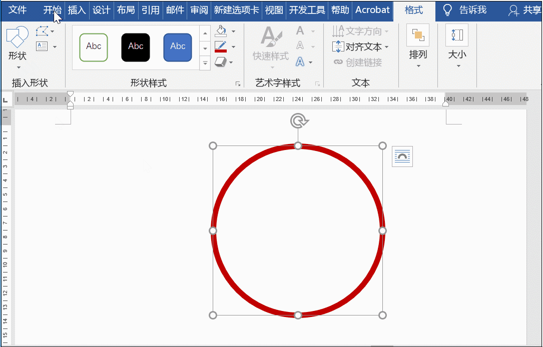Switch to the 插入 ribbon tab
This screenshot has height=347, width=543.
[77, 10]
